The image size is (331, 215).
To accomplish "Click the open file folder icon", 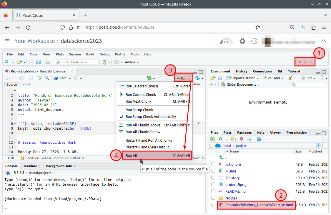I will 20,62.
